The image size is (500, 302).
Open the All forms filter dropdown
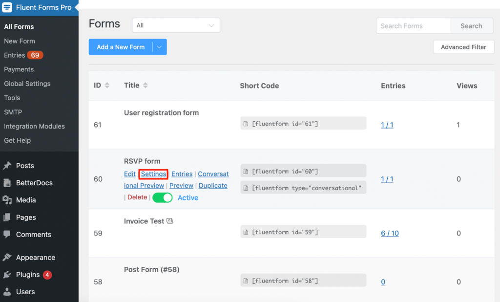[x=176, y=25]
